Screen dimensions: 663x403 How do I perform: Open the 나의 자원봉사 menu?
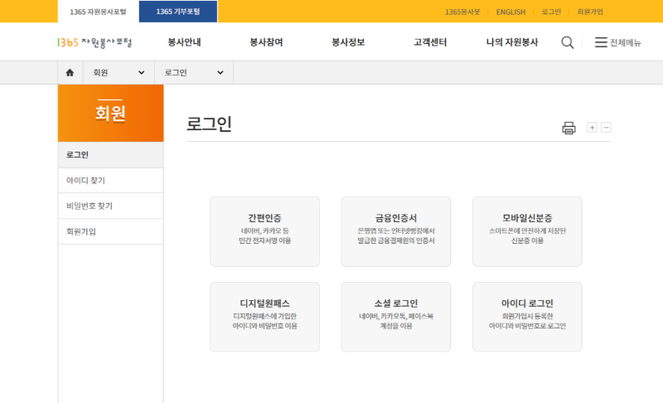tap(512, 42)
